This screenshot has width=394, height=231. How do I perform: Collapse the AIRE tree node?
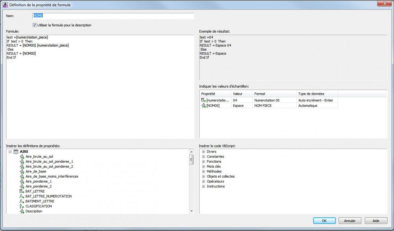pos(10,152)
